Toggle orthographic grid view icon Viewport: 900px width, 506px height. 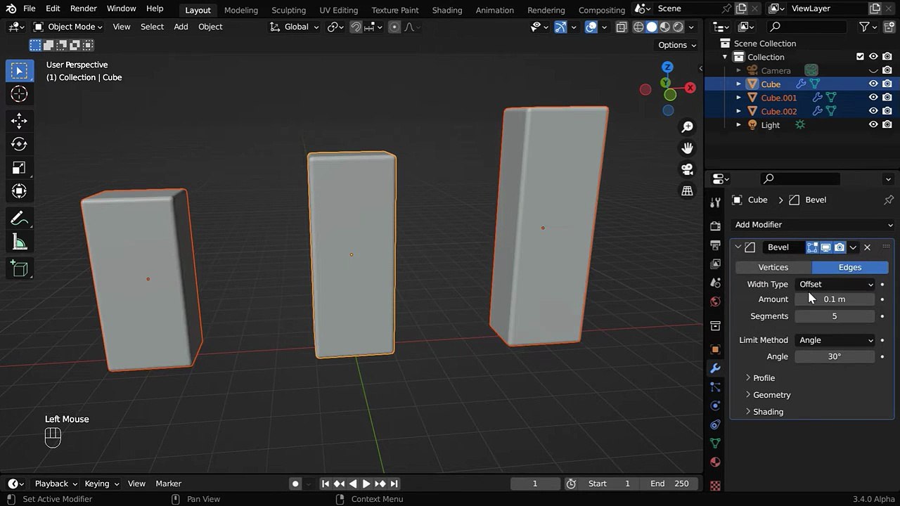pos(687,191)
